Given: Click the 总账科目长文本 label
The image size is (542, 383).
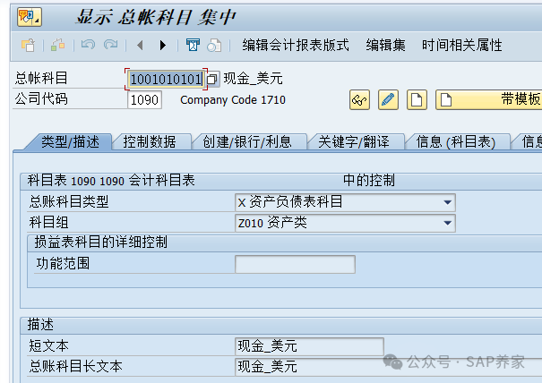Looking at the screenshot, I should point(75,366).
